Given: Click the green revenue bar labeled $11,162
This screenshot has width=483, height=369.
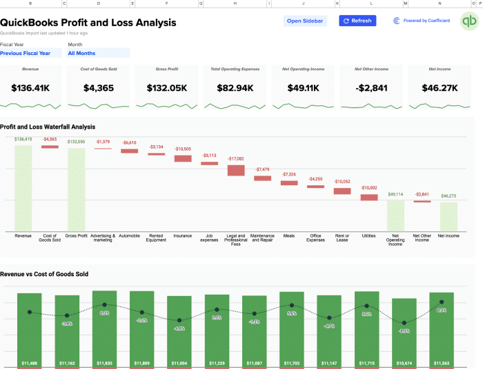Looking at the screenshot, I should [x=67, y=332].
